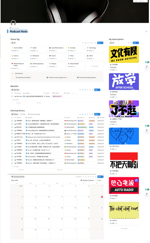Toggle select-all circle in Watchlist header
This screenshot has width=150, height=243.
[12, 93]
